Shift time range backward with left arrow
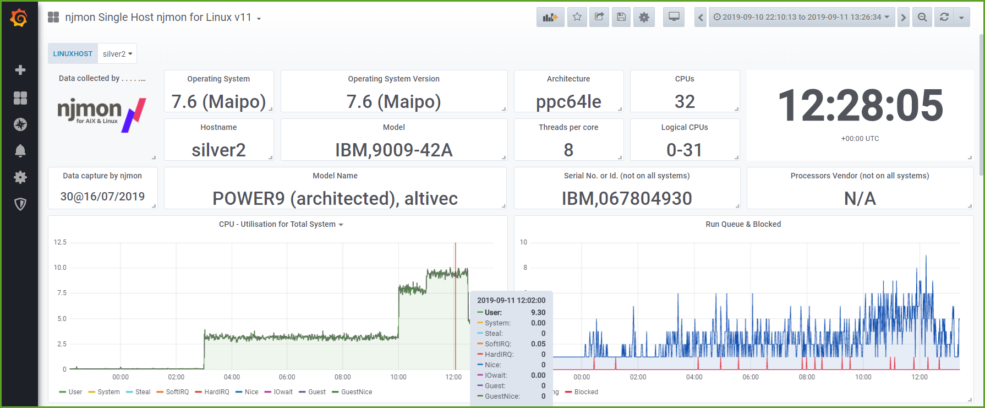 [701, 17]
